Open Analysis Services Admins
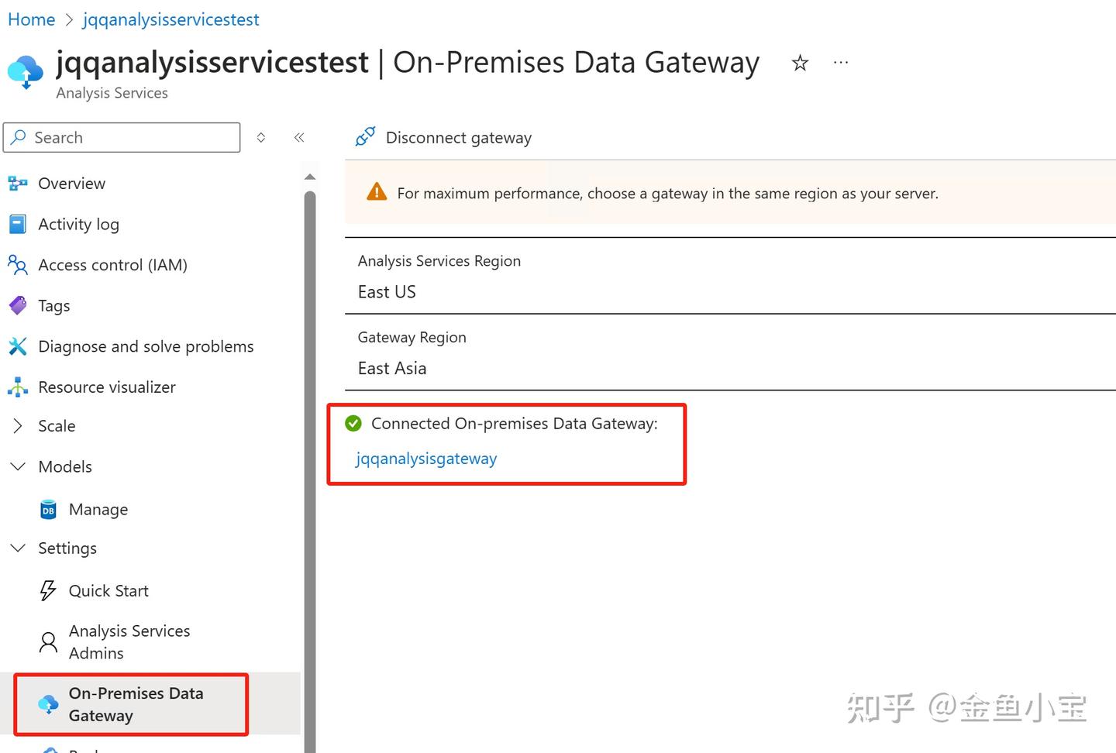Viewport: 1116px width, 753px height. click(129, 641)
